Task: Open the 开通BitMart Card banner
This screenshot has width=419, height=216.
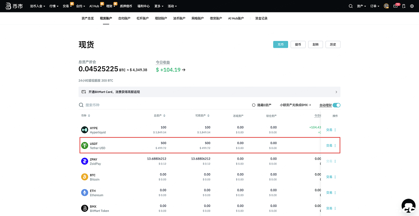Action: coord(209,92)
